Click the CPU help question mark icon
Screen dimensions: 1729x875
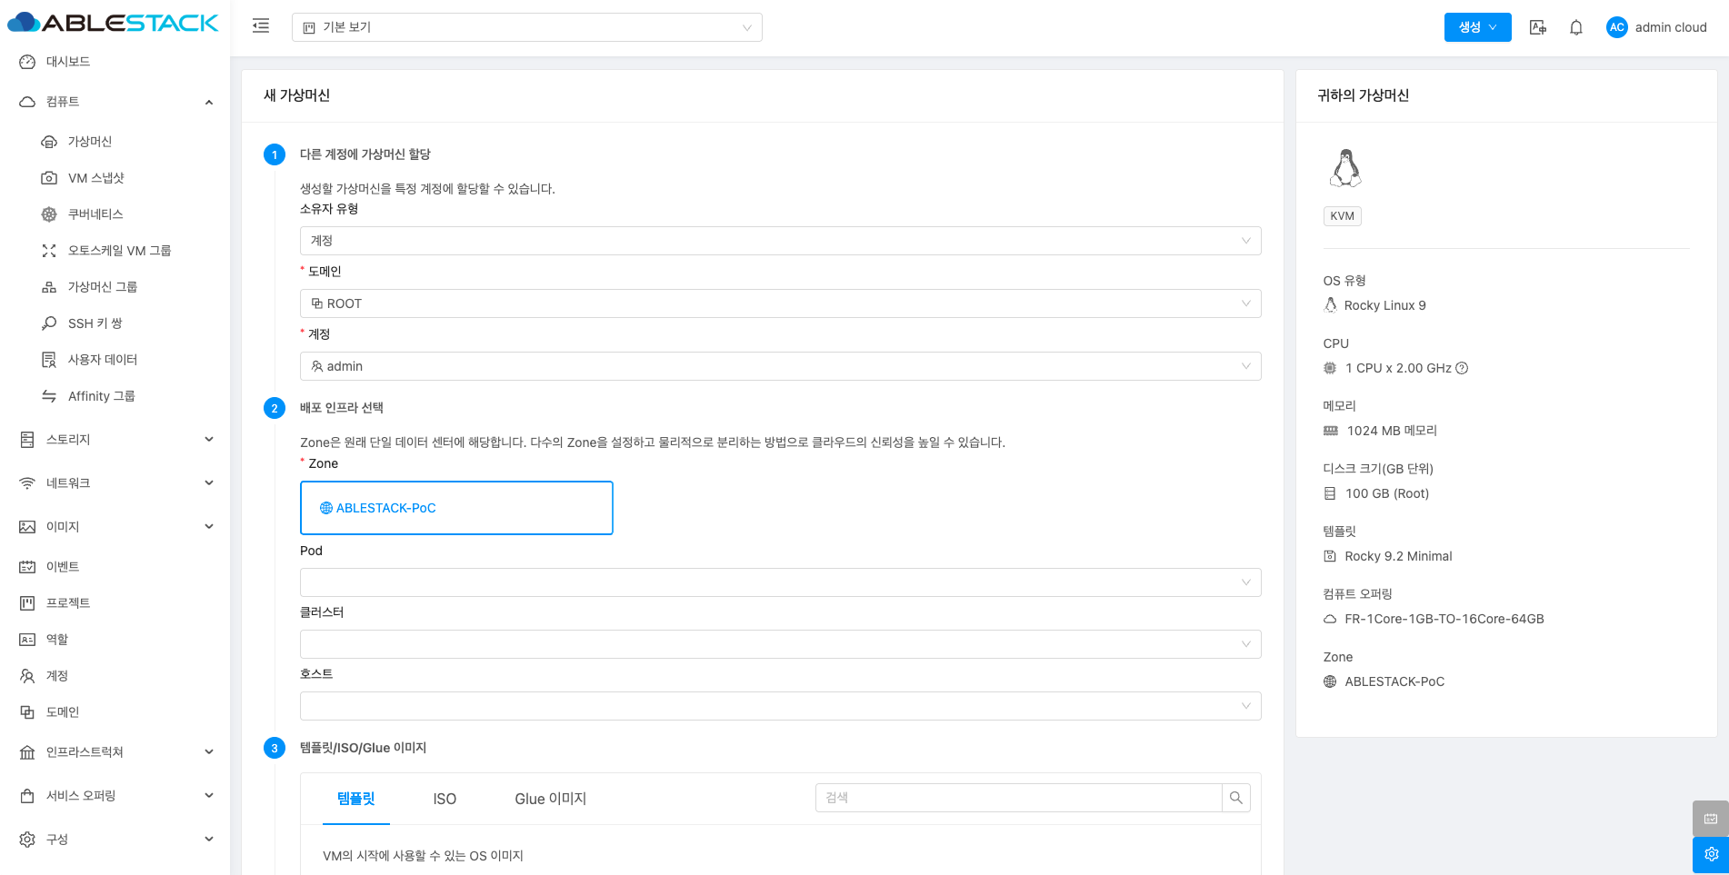tap(1462, 368)
